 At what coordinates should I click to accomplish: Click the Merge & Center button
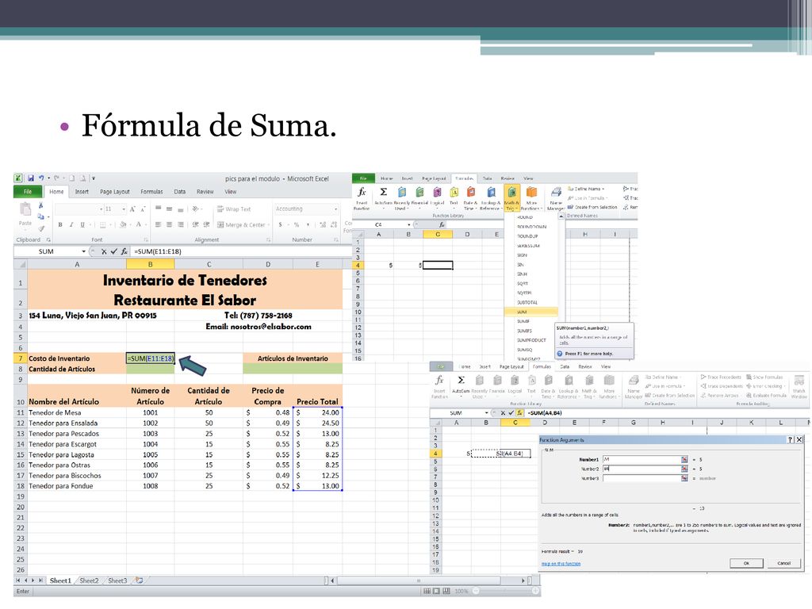(x=243, y=224)
